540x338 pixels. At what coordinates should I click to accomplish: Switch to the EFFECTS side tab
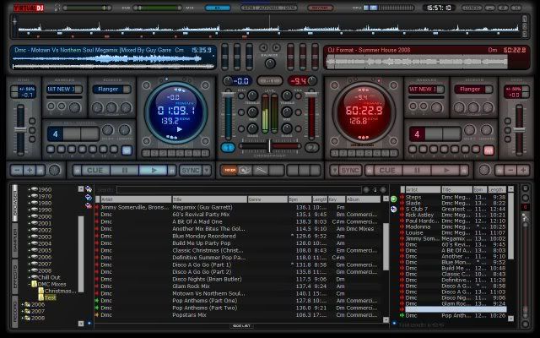pos(15,276)
